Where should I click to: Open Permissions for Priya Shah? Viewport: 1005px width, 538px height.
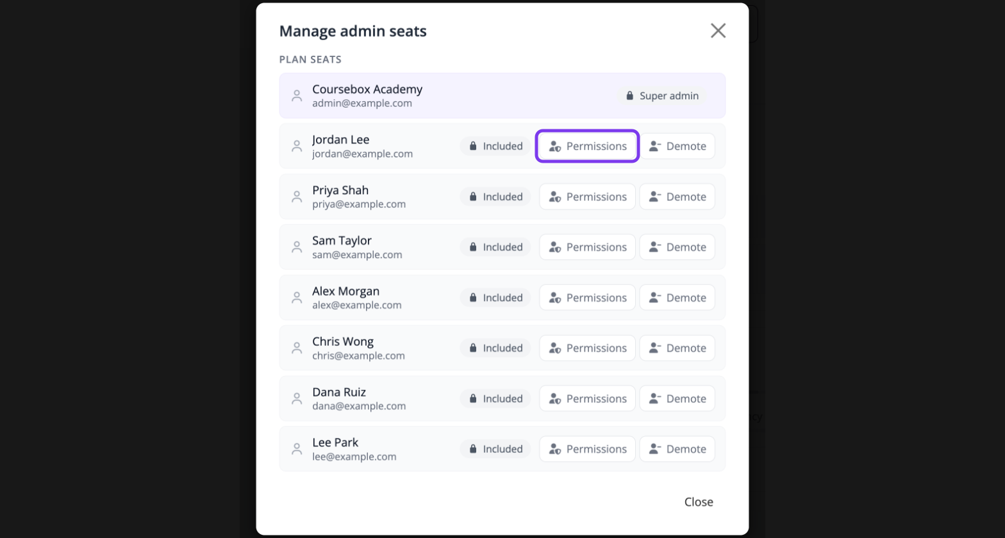tap(587, 197)
